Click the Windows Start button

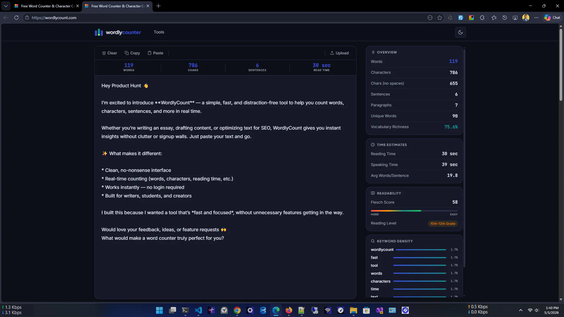[x=160, y=310]
